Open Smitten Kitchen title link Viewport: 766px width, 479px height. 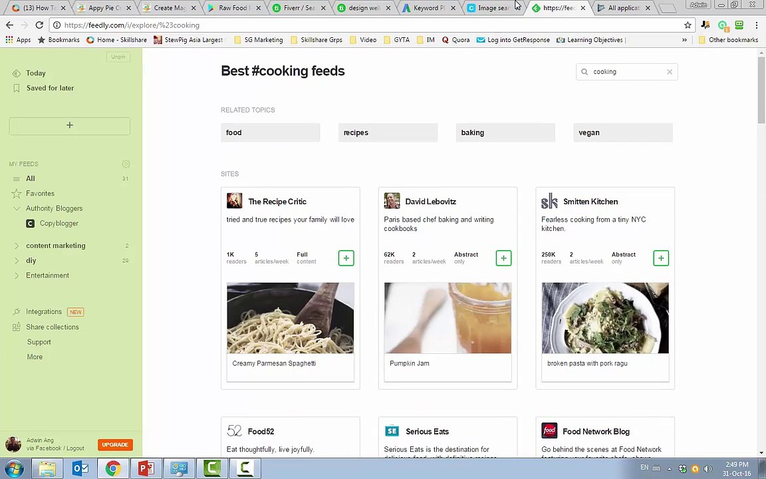[590, 202]
